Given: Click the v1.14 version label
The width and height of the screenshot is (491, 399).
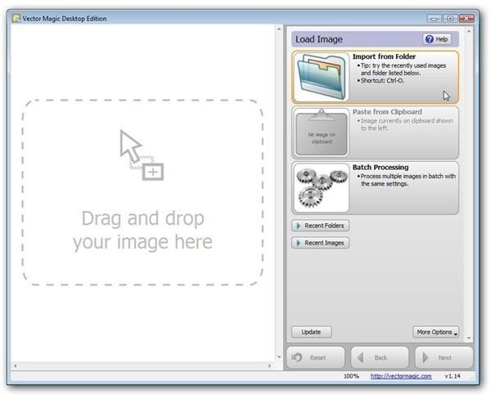Looking at the screenshot, I should click(x=453, y=376).
